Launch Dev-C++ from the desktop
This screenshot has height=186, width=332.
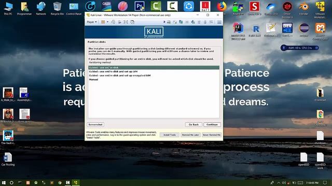click(287, 30)
